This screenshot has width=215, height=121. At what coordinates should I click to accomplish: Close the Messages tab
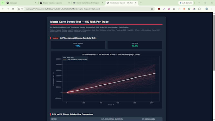(x=36, y=3)
